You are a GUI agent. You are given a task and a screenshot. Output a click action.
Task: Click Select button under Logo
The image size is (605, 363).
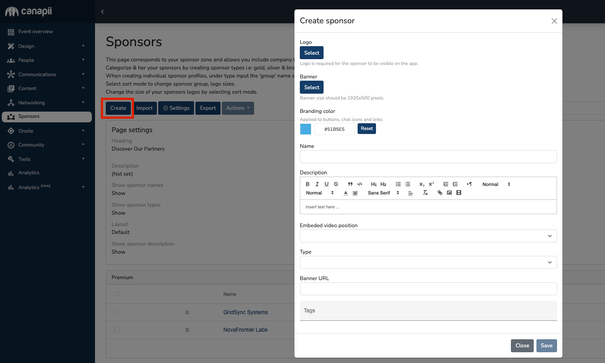(311, 53)
